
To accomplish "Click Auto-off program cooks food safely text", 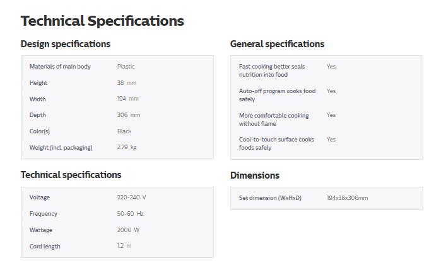I will coord(277,95).
